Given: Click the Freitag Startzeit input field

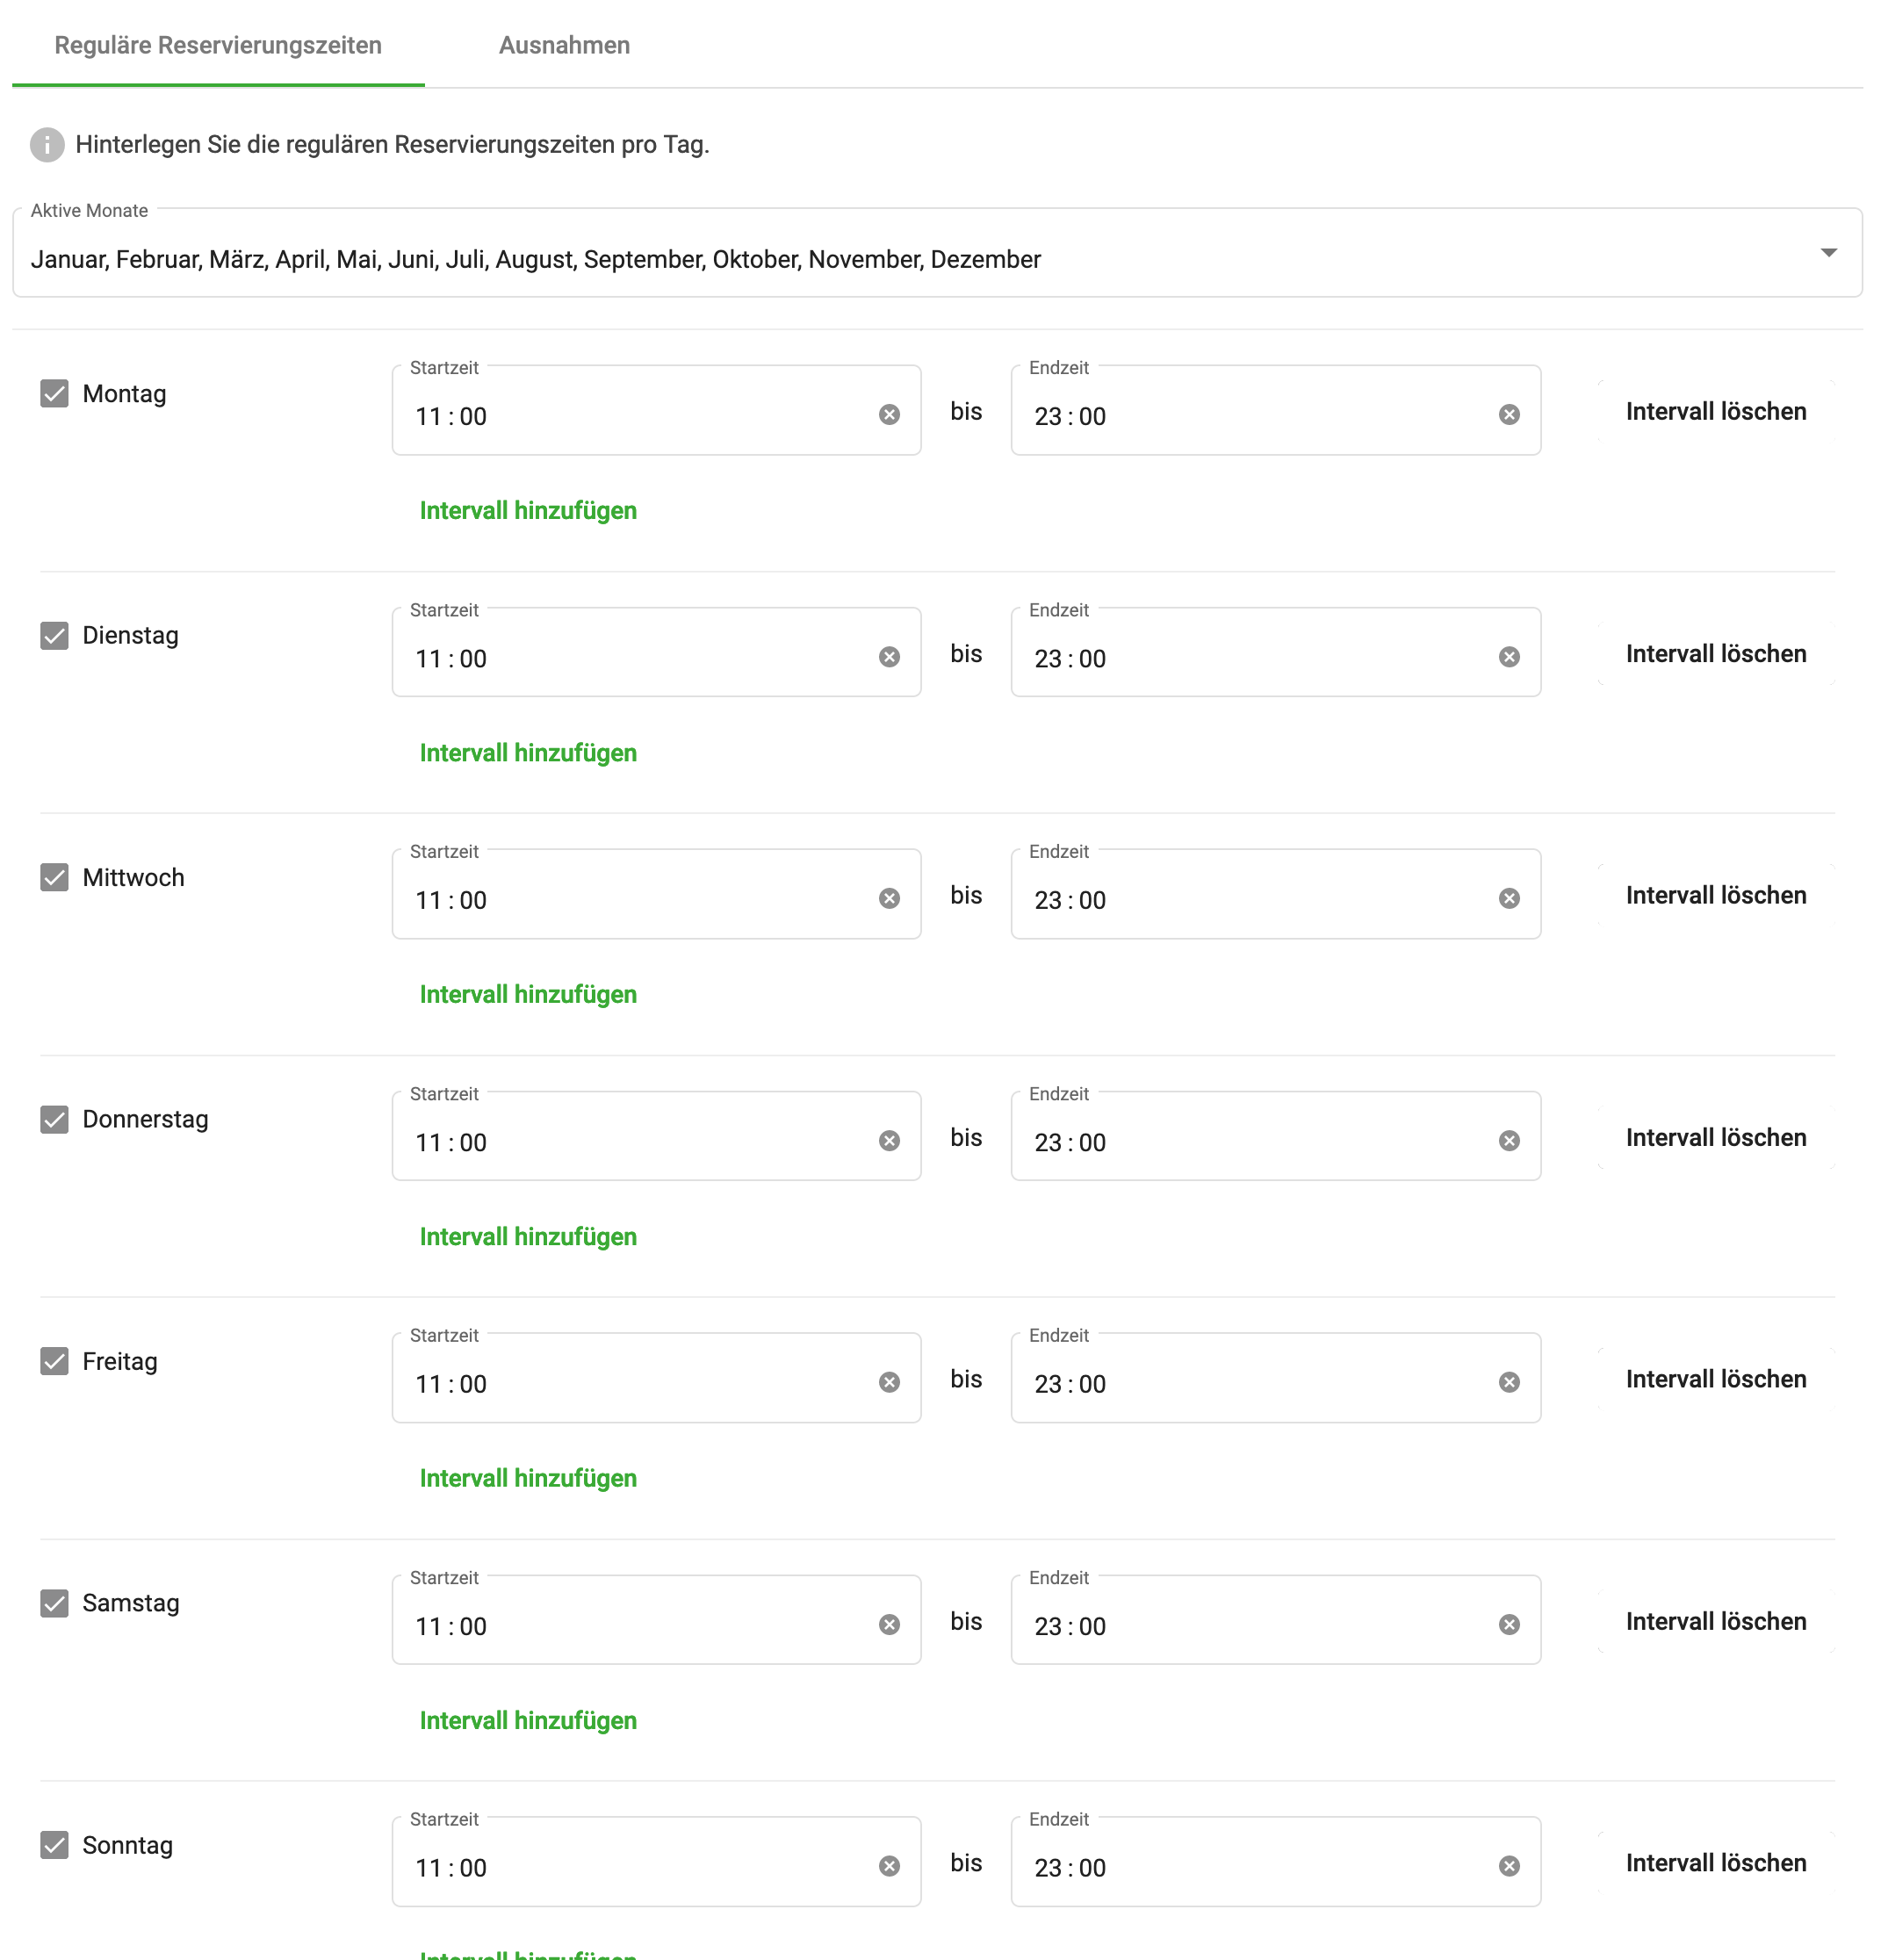Looking at the screenshot, I should pos(656,1378).
